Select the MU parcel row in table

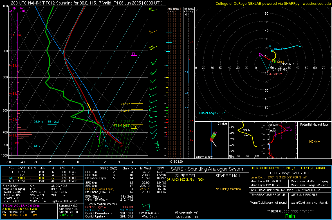tap(42, 181)
